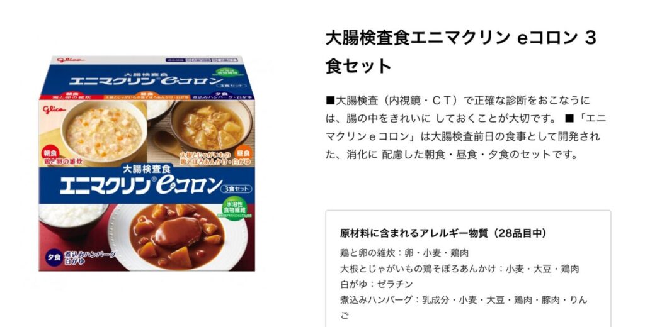Click the Enema Clean eColon product box image
This screenshot has width=645, height=327.
point(147,163)
